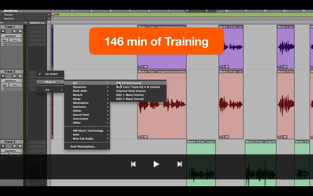Expand the Sound Field category

pyautogui.click(x=87, y=115)
